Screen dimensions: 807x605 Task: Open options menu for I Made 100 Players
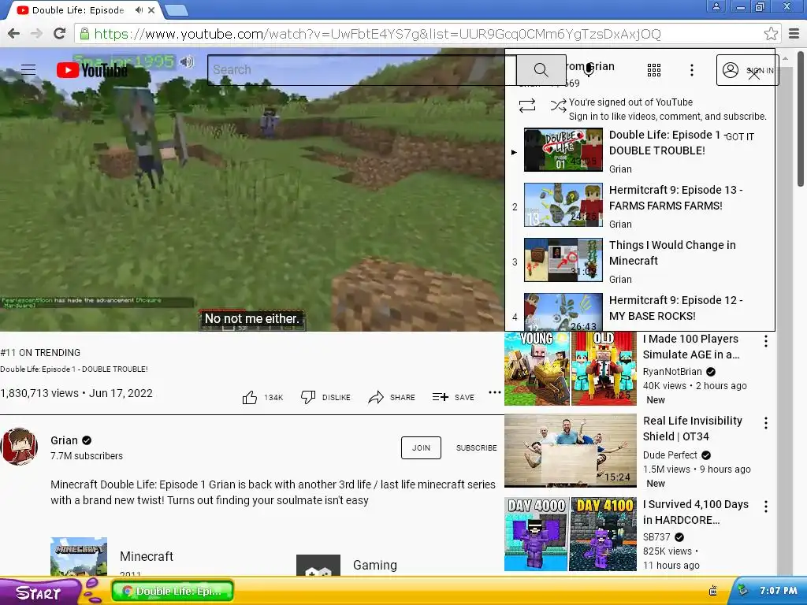(766, 341)
